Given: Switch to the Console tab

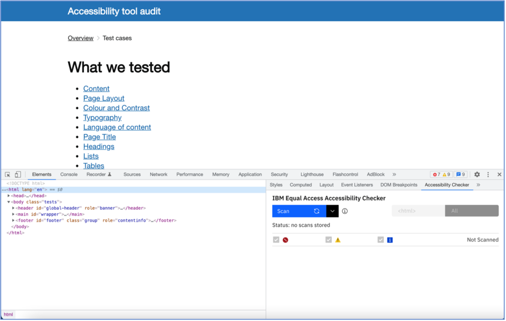Looking at the screenshot, I should click(x=69, y=174).
